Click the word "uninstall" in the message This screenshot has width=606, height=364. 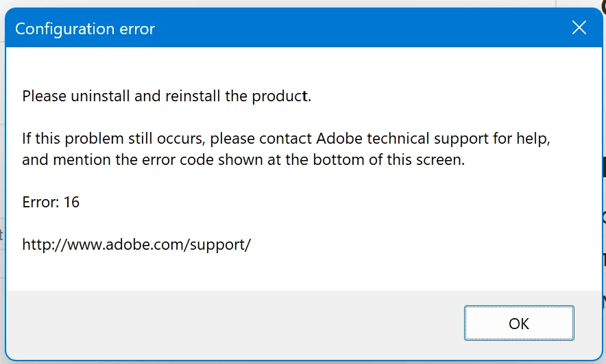click(x=100, y=96)
